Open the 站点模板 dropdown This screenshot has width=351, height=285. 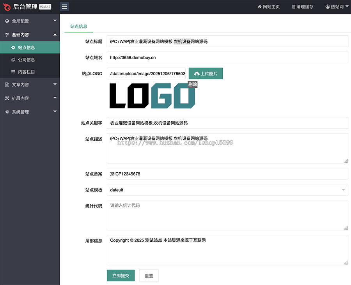(x=227, y=190)
